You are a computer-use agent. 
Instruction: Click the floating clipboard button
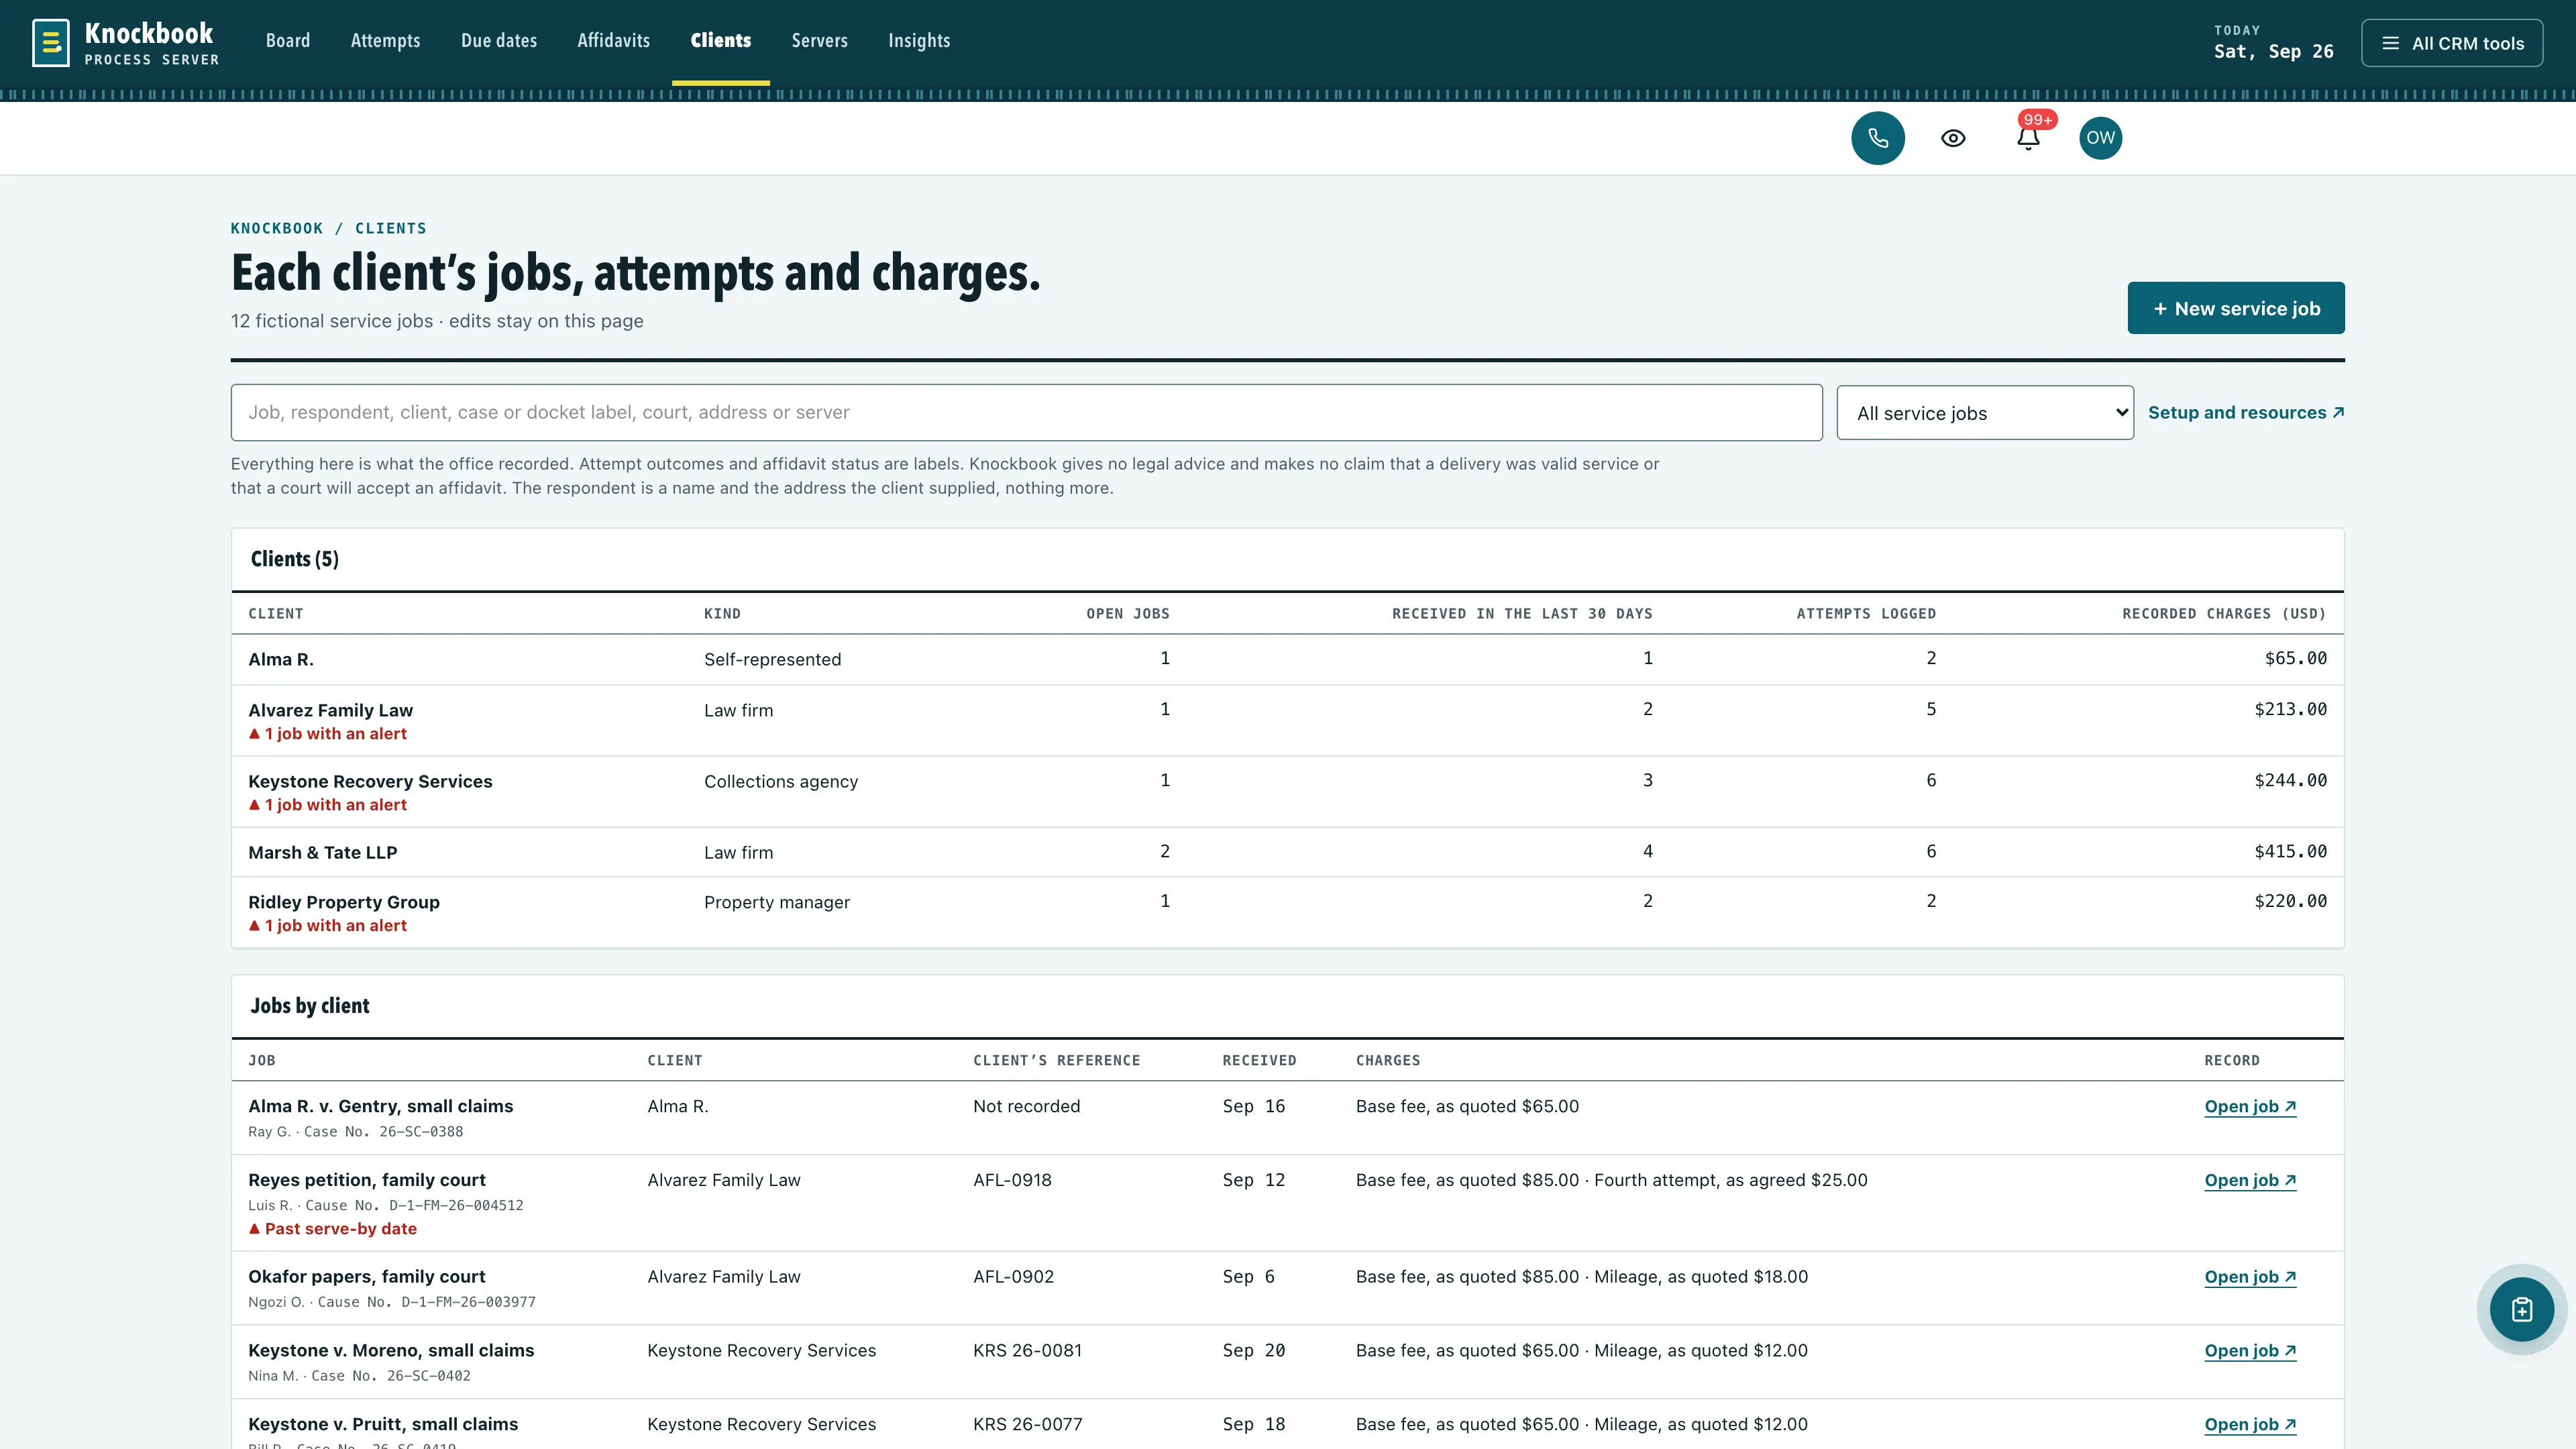coord(2521,1309)
